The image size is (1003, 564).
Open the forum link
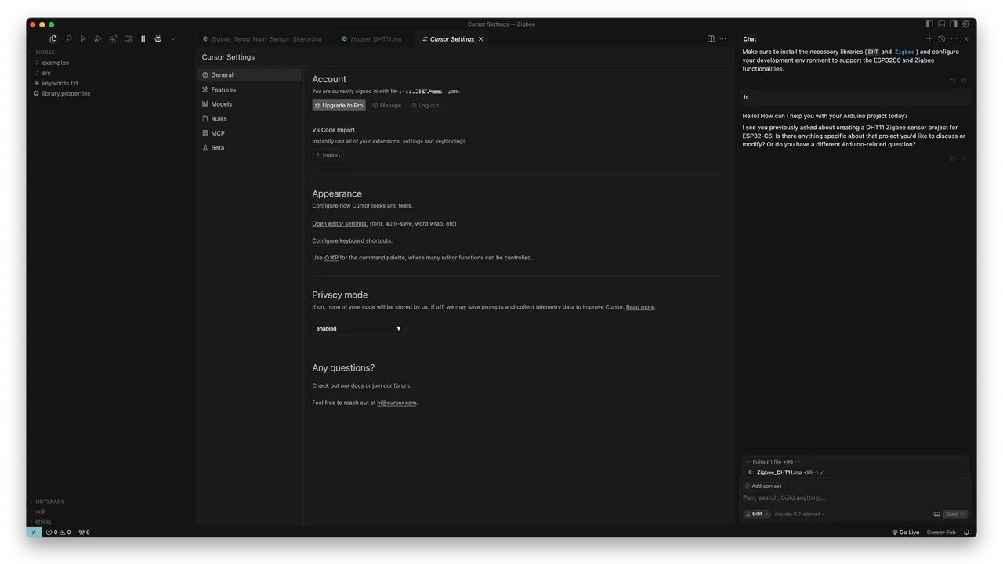click(401, 385)
